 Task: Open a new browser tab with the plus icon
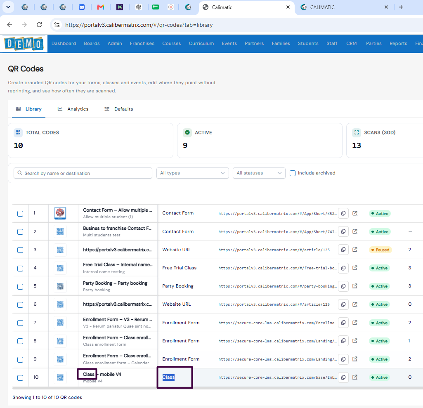401,7
